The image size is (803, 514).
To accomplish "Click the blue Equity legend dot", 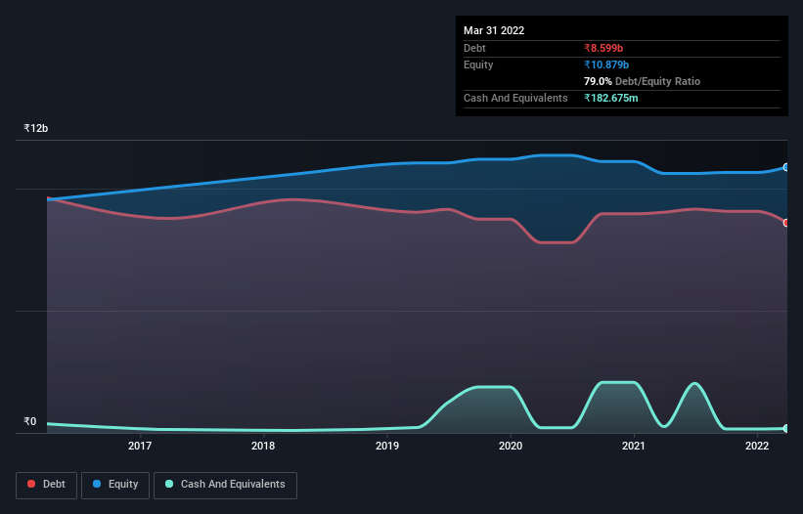I will tap(97, 484).
